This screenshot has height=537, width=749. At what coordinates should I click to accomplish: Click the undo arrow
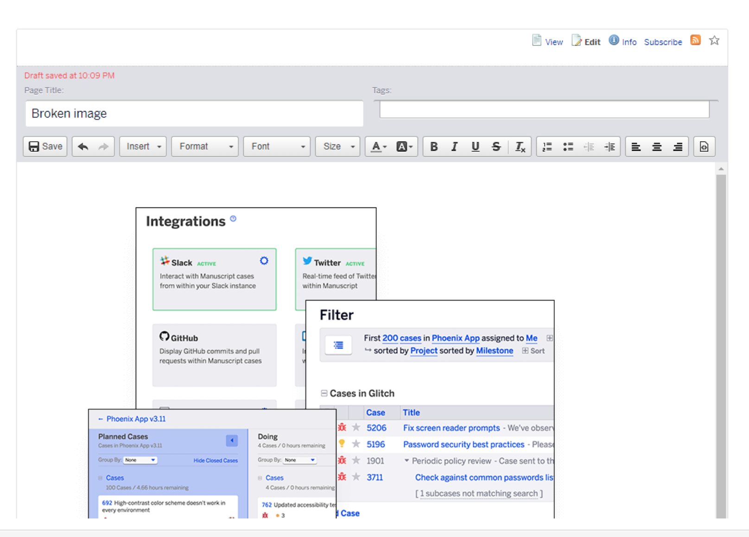click(83, 147)
